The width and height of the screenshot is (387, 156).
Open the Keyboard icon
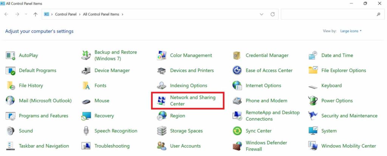click(x=313, y=87)
